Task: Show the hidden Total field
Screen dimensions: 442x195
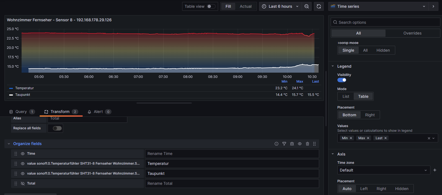Action: (23, 183)
